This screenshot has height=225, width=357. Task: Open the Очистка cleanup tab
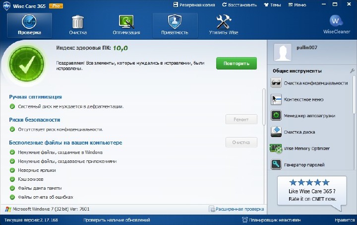(x=78, y=25)
